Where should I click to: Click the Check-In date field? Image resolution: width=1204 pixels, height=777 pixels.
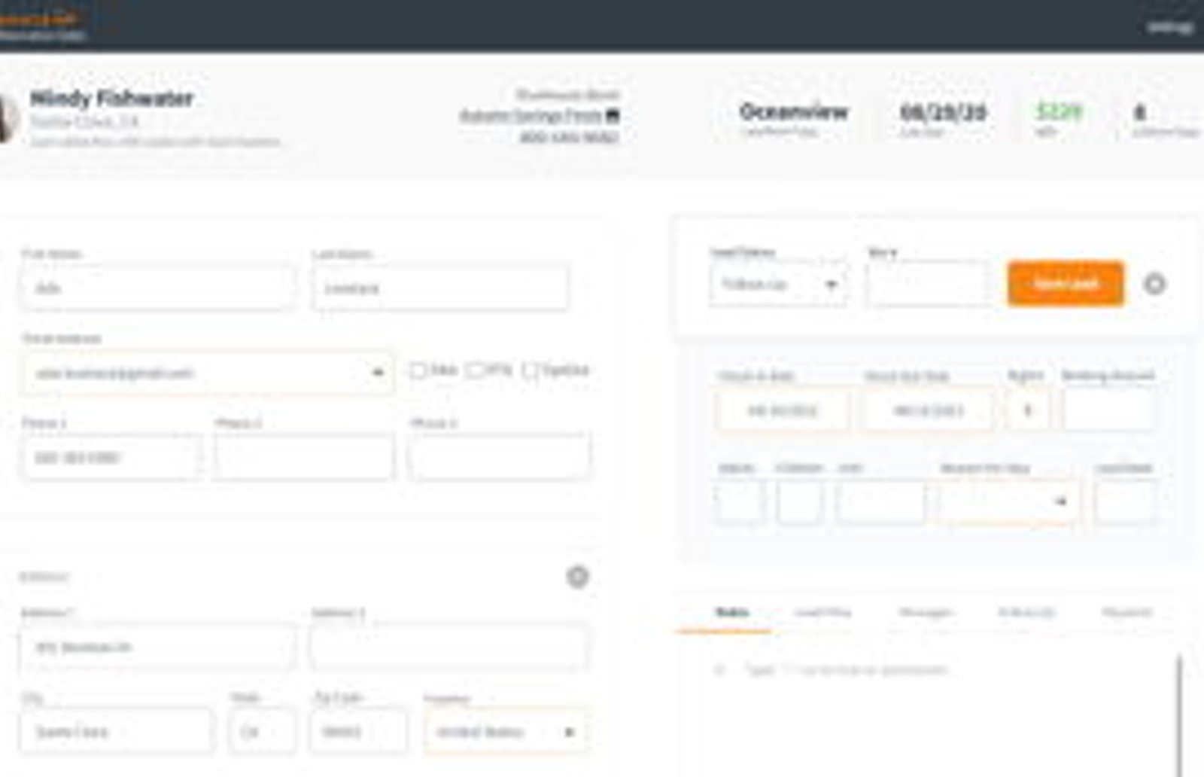[x=783, y=410]
